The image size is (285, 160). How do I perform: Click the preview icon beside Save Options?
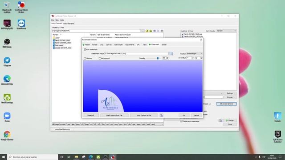coord(161,116)
